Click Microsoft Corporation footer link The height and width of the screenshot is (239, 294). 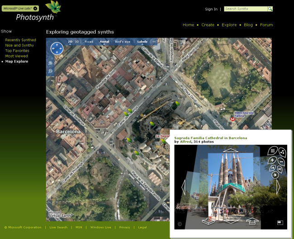[x=23, y=227]
